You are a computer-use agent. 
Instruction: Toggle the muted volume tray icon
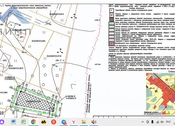(162, 122)
